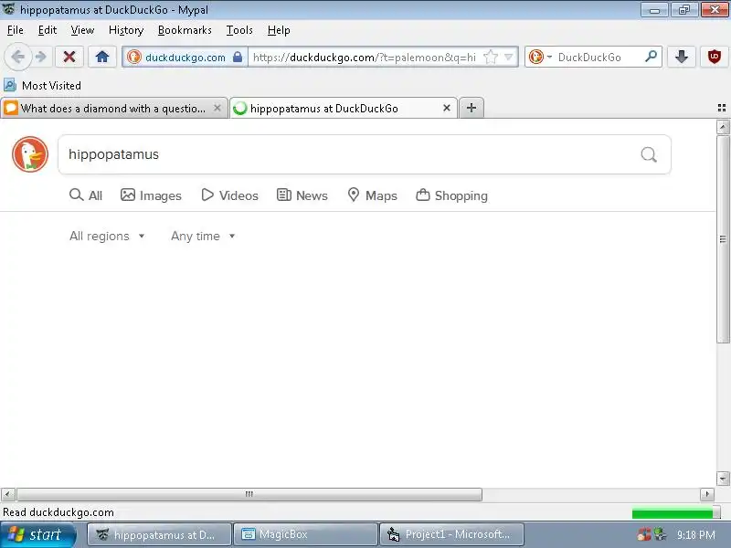Switch to the Project1 - Microsoft taskbar window
The height and width of the screenshot is (548, 731).
pos(452,534)
